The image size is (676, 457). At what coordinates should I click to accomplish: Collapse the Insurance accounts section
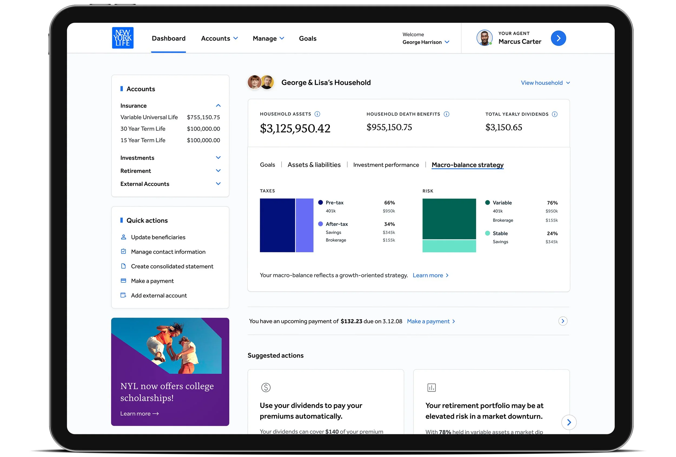point(218,105)
